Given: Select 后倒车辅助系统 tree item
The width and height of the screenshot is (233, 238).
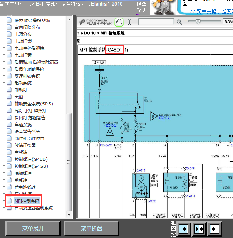Looking at the screenshot, I should tap(29, 69).
